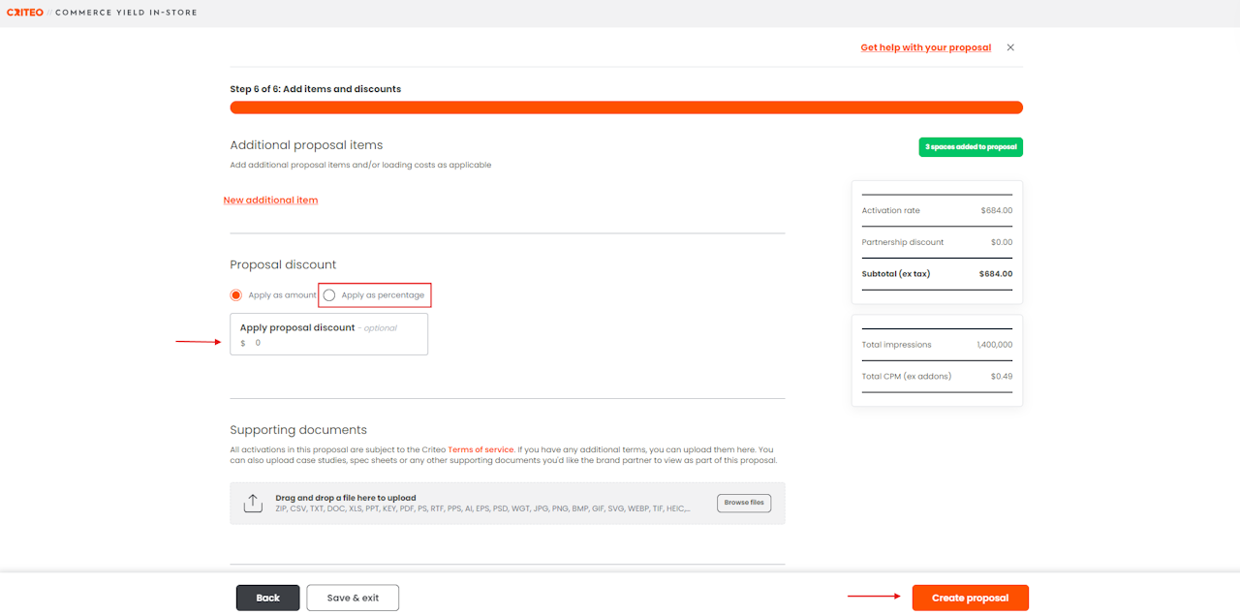The image size is (1240, 615).
Task: Click Save & exit button
Action: point(353,598)
